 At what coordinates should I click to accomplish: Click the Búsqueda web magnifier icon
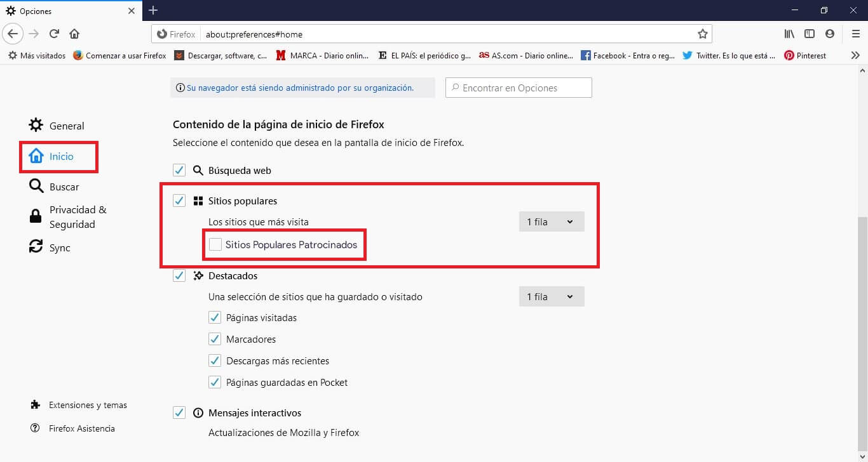(x=198, y=170)
